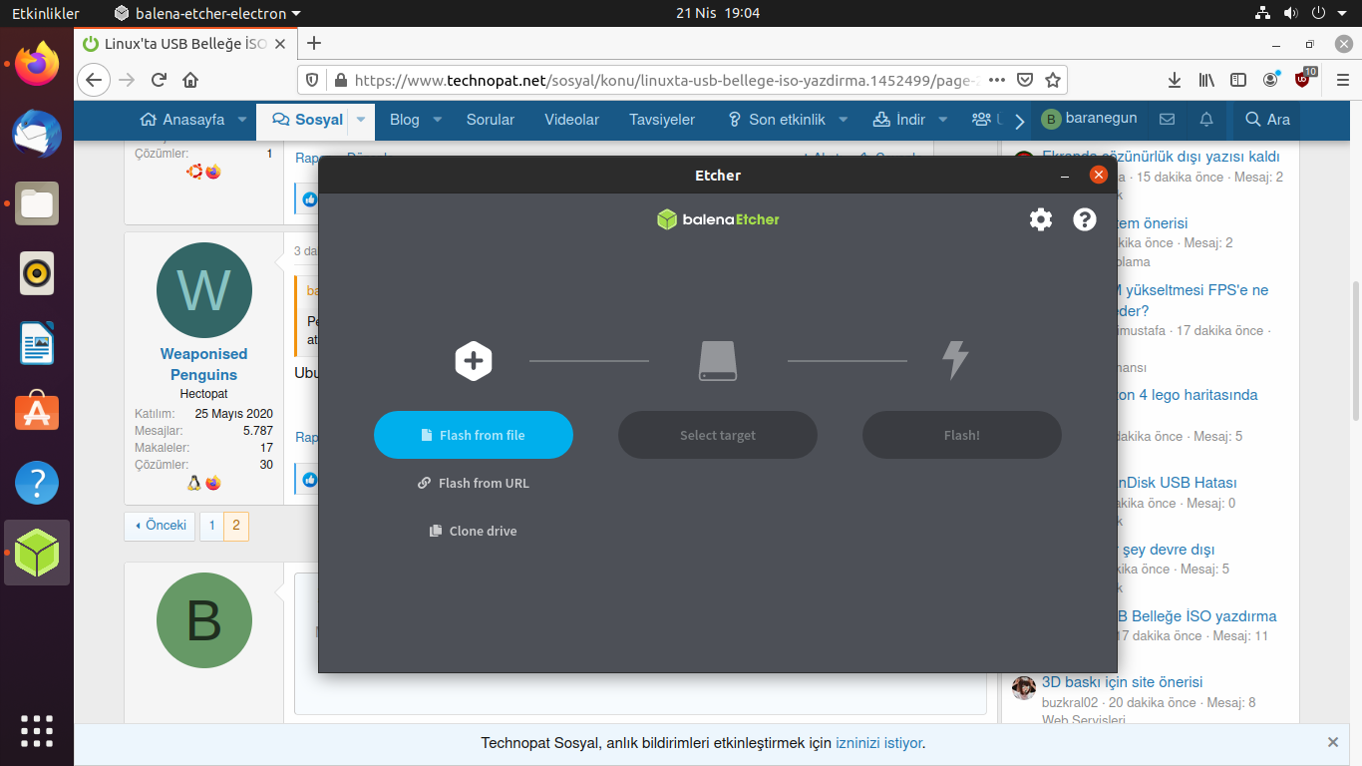
Task: Expand the Sosyal dropdown arrow
Action: (x=361, y=120)
